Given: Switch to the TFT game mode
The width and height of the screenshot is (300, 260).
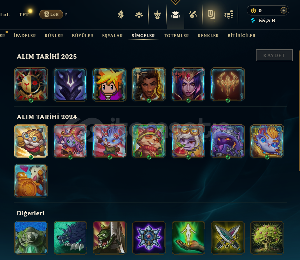Looking at the screenshot, I should (x=24, y=15).
